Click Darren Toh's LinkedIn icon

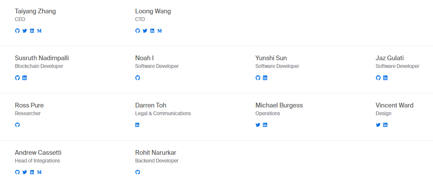click(137, 125)
